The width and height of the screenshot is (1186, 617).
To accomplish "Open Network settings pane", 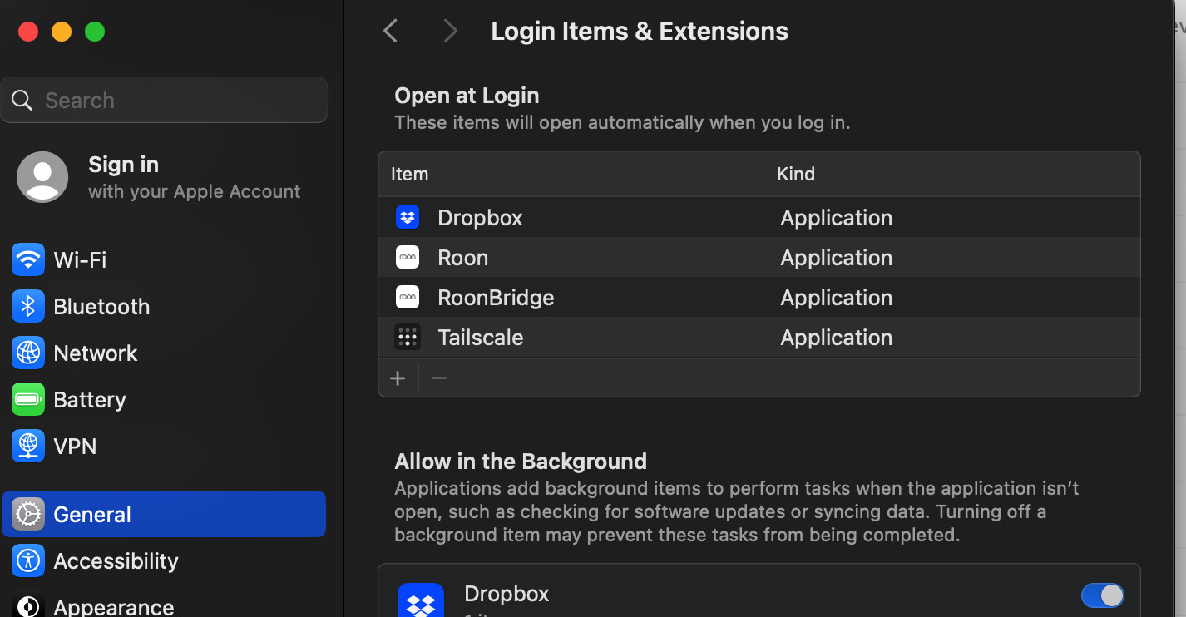I will click(164, 353).
